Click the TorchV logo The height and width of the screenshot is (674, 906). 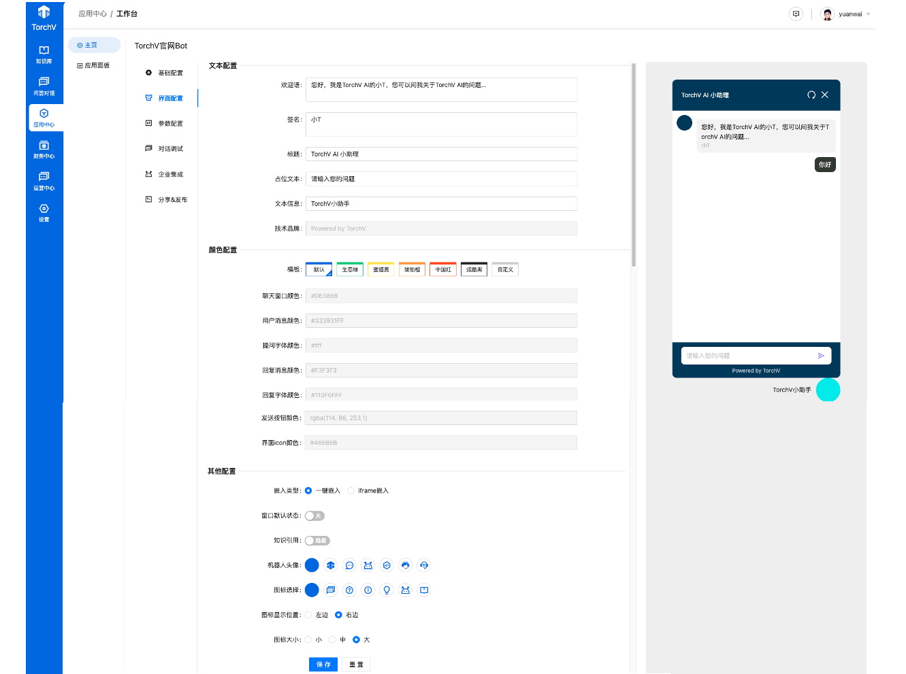44,18
